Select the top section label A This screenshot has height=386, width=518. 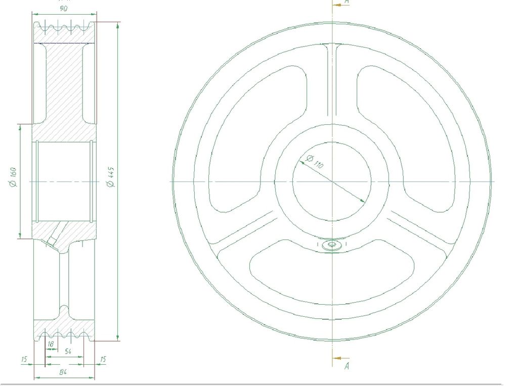pyautogui.click(x=347, y=2)
